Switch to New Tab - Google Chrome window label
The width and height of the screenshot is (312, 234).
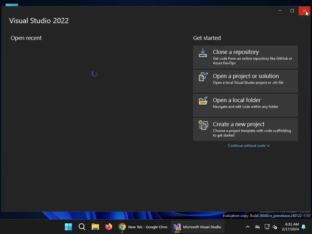148,227
